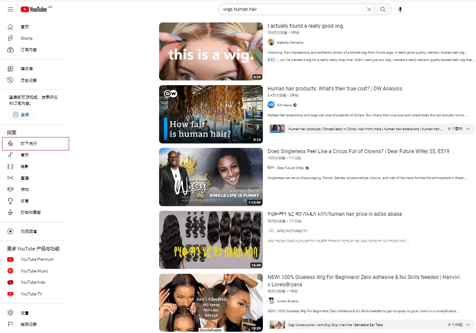Play the '100% Glueless' wig thumbnail
476x333 pixels.
tap(211, 303)
